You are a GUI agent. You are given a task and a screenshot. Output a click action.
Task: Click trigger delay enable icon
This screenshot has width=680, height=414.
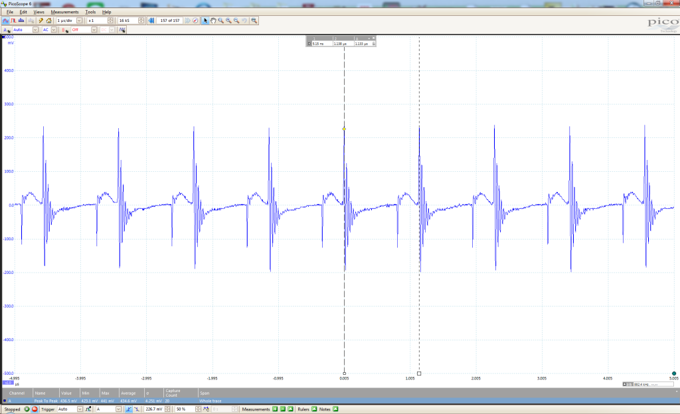point(206,409)
